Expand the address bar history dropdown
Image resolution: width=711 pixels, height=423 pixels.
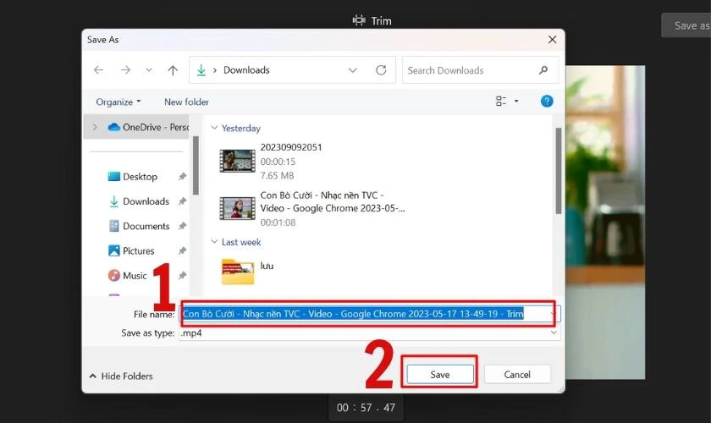coord(352,70)
